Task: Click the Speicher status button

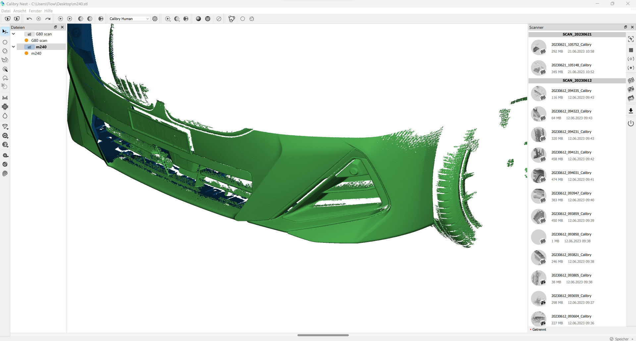Action: 621,339
